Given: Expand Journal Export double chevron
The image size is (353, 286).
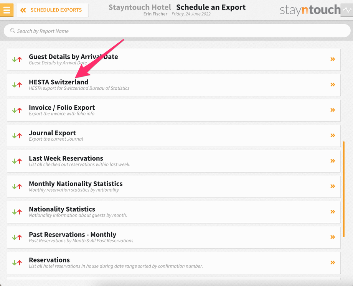Looking at the screenshot, I should click(333, 135).
